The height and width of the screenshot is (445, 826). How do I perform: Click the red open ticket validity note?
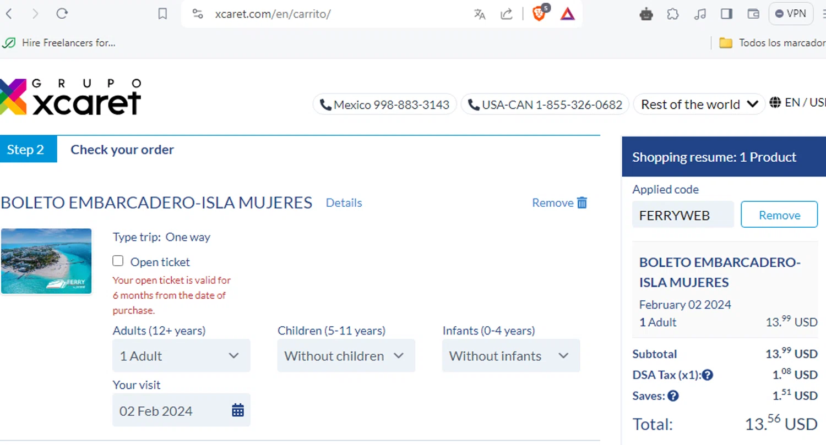pos(172,295)
